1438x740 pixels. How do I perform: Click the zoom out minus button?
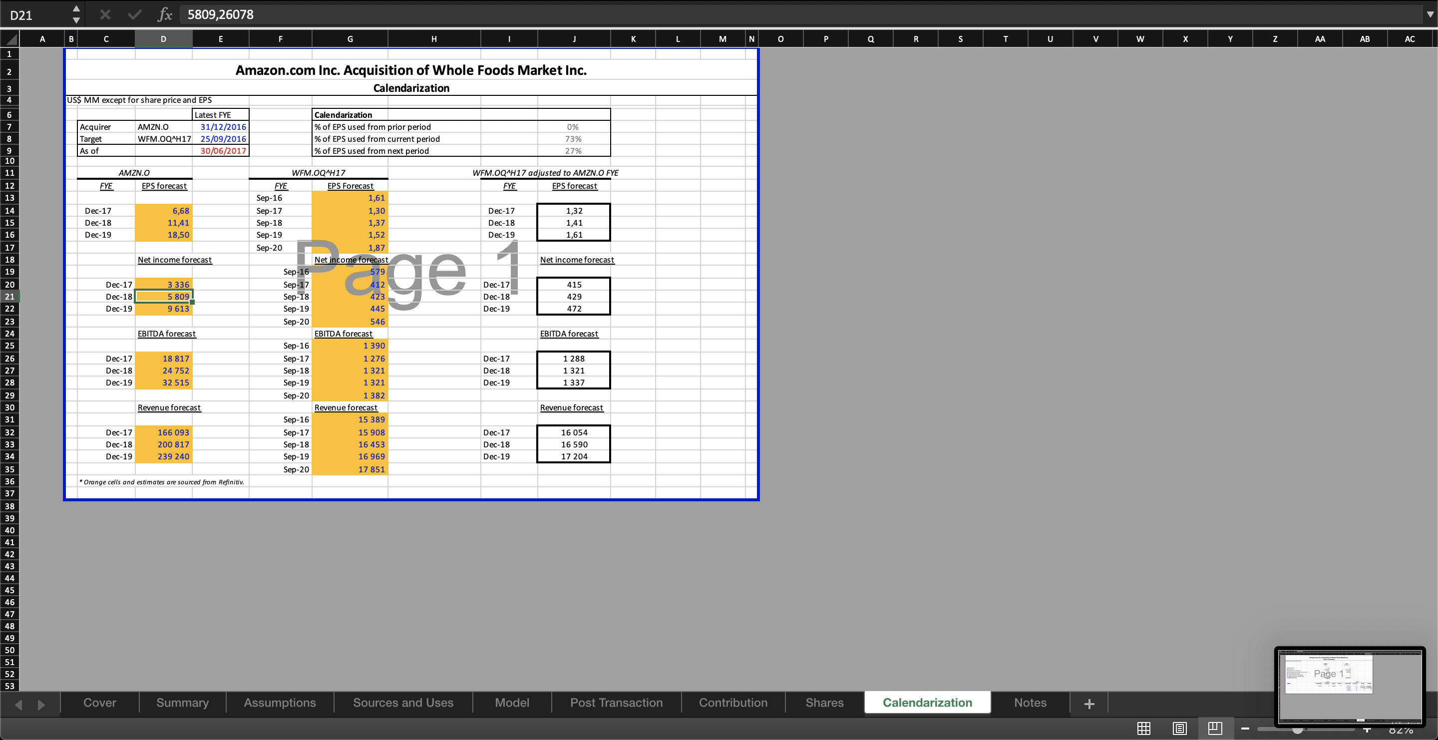point(1245,729)
